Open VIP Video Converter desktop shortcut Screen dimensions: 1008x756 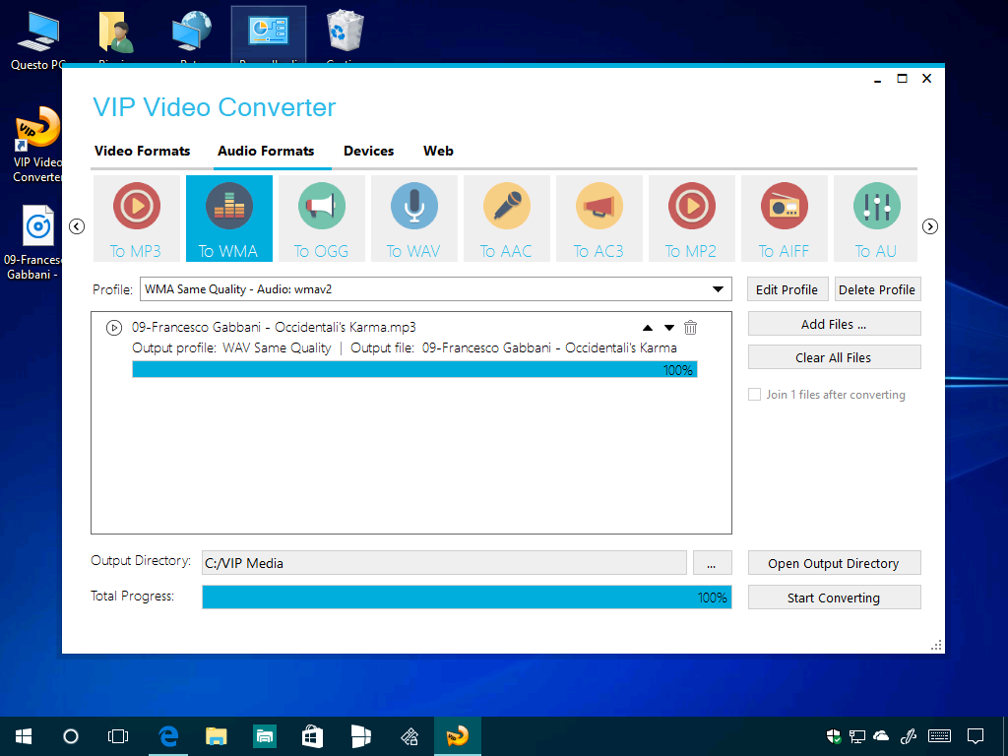pos(36,145)
